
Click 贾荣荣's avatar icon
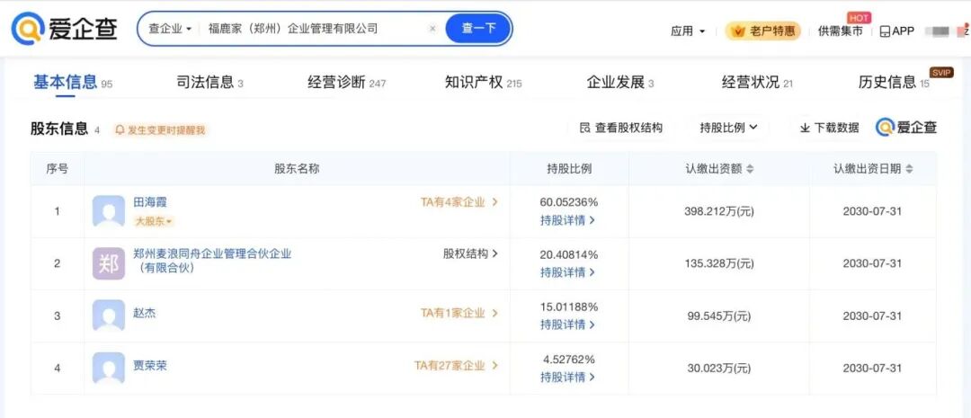coord(109,368)
